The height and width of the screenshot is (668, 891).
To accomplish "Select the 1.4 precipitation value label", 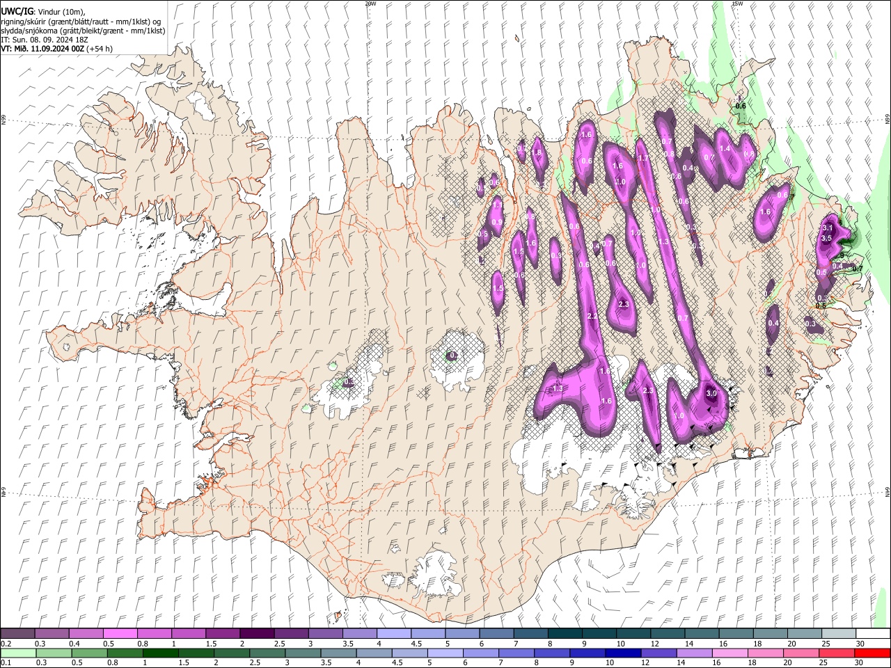I will point(725,148).
